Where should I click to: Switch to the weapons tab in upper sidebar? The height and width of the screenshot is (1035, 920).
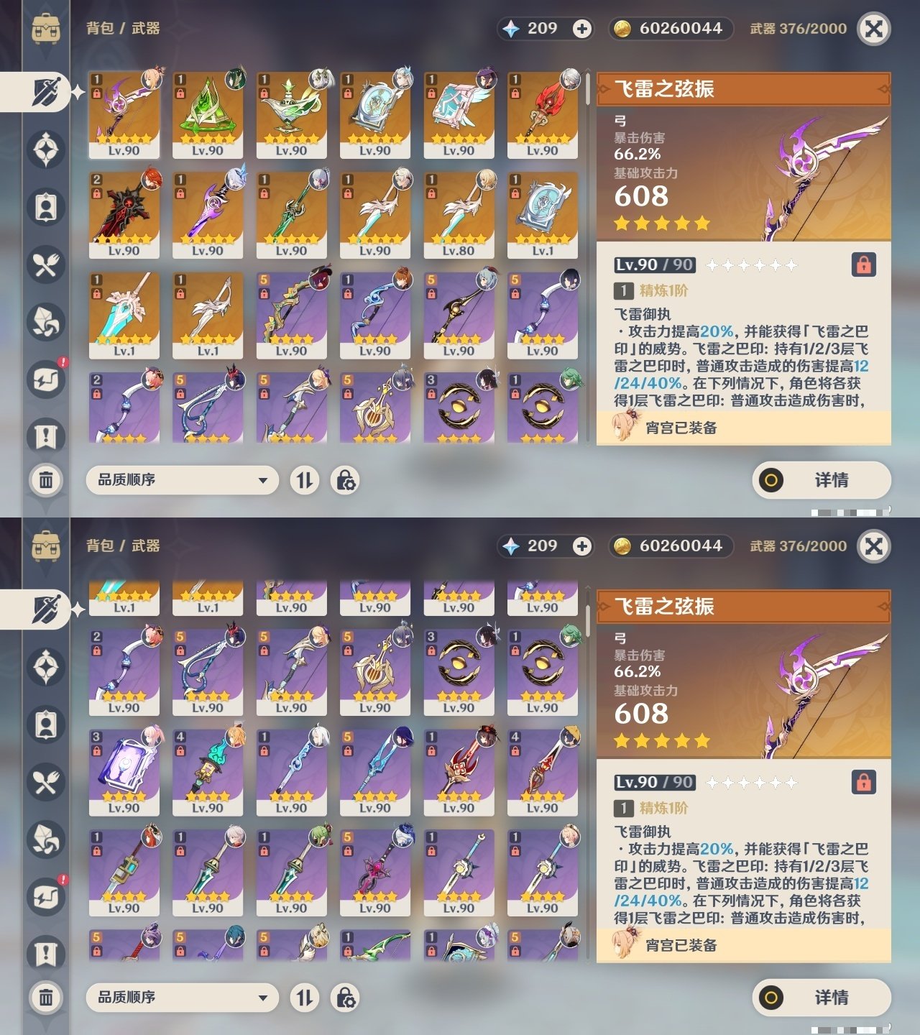tap(46, 92)
